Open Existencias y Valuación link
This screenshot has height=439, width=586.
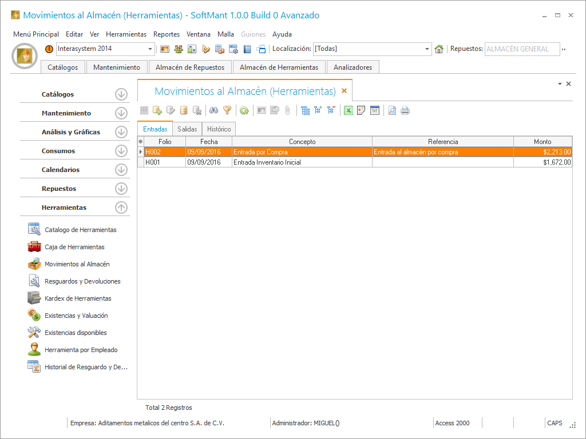point(76,316)
